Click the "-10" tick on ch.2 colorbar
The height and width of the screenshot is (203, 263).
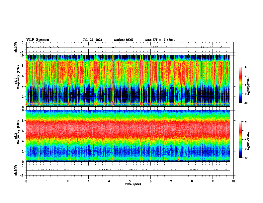click(x=246, y=158)
